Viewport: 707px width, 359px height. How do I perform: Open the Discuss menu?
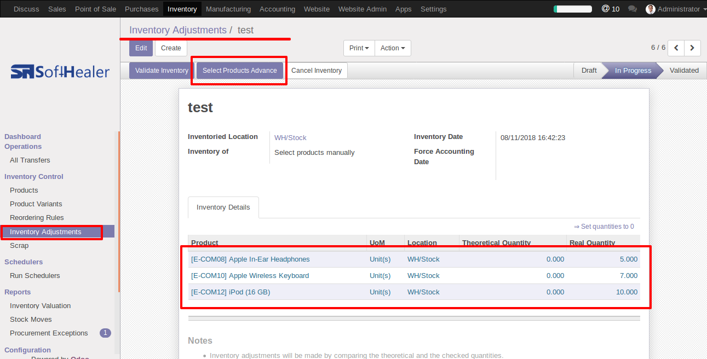pos(26,9)
